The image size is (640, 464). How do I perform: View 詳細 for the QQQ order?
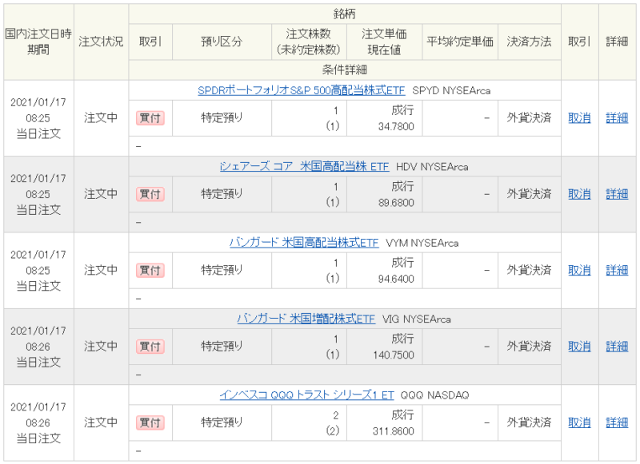click(617, 422)
